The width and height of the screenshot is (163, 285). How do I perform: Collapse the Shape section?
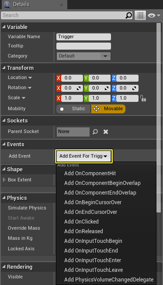4,169
